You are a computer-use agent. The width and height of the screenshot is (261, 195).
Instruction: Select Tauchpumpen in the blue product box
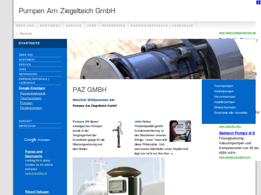224,86
